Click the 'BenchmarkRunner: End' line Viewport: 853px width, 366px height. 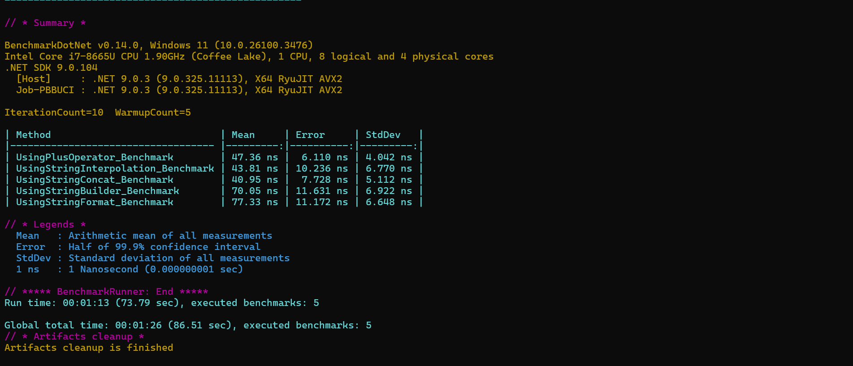(106, 292)
